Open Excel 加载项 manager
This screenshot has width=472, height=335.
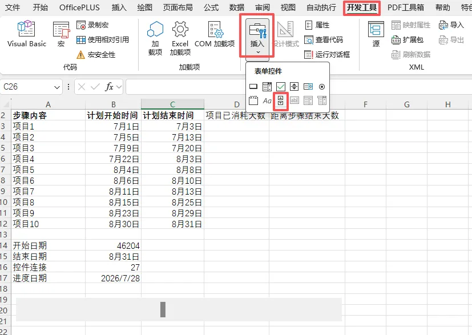tap(180, 38)
